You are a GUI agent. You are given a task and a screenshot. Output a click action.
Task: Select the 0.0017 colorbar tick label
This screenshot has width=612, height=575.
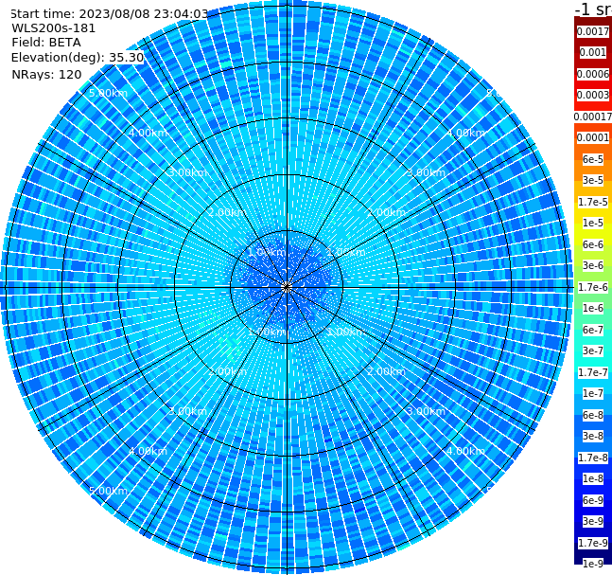point(593,31)
